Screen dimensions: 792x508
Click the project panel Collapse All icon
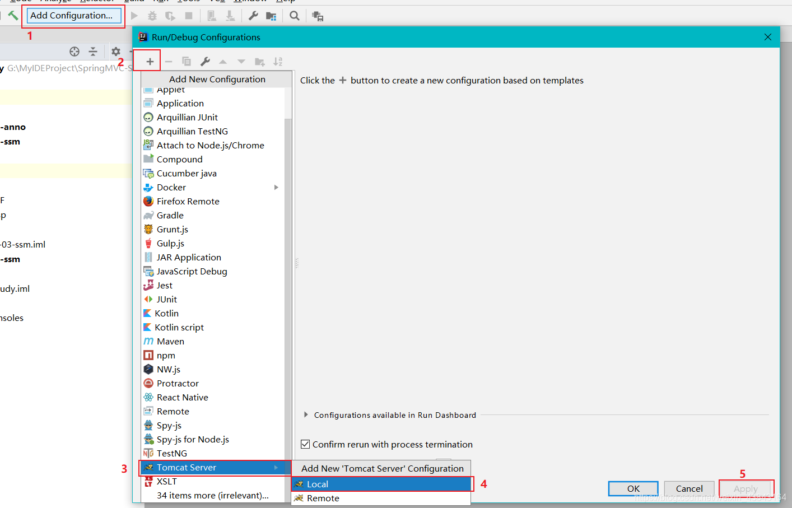(x=93, y=52)
